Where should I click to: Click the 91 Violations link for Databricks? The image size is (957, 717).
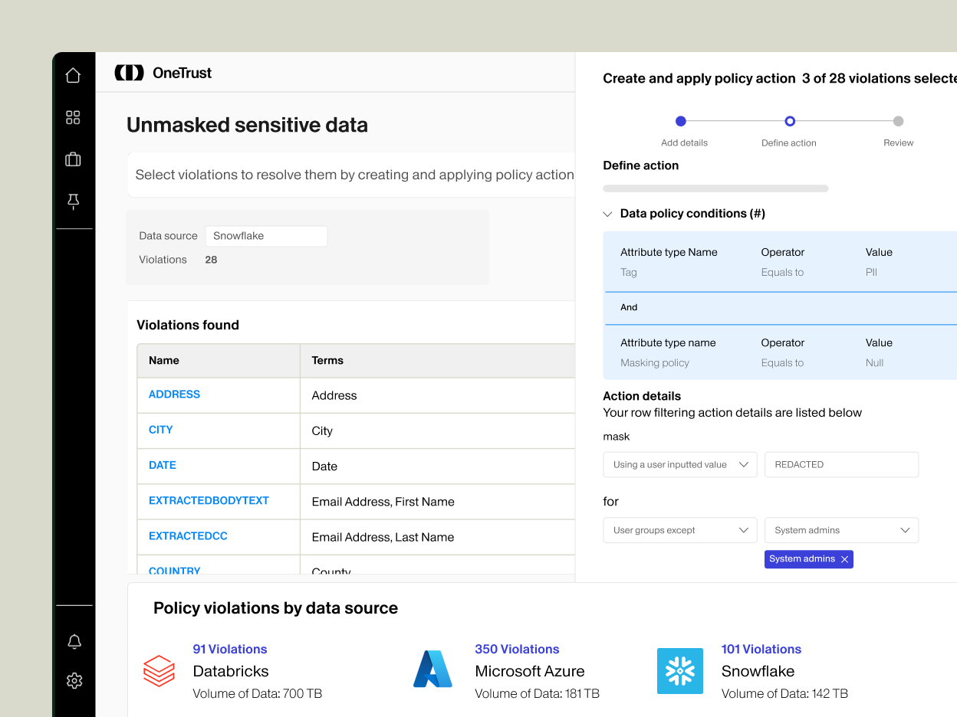[x=229, y=649]
